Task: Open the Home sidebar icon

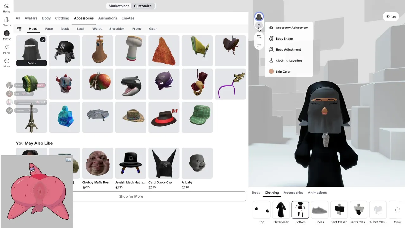Action: point(7,8)
